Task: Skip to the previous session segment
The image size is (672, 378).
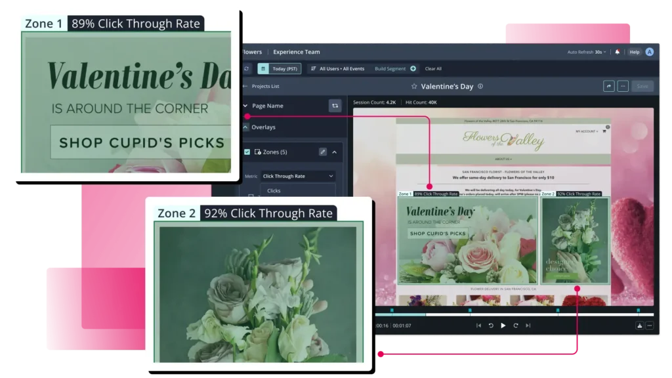Action: 478,325
